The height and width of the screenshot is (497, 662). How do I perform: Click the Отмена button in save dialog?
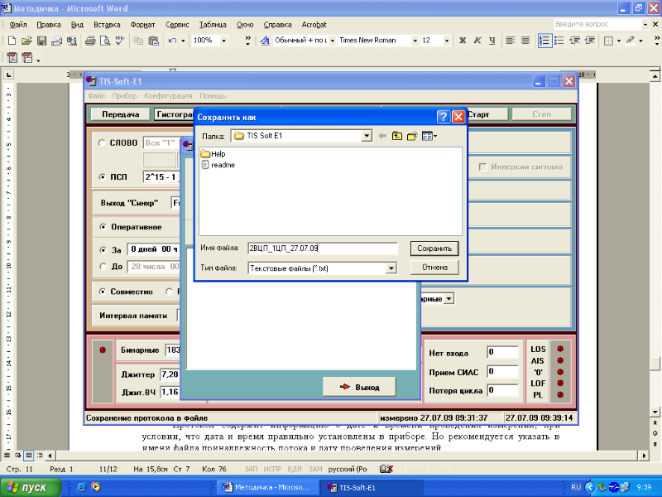434,268
